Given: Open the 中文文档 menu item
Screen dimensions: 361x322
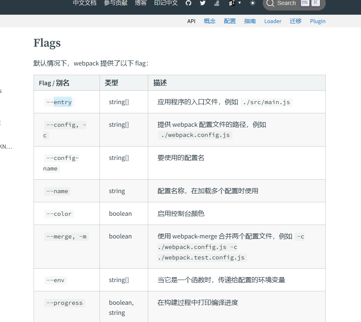Looking at the screenshot, I should point(84,3).
